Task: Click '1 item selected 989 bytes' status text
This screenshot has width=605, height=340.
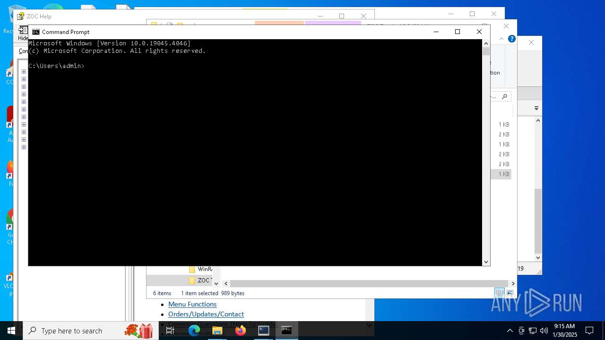Action: click(x=213, y=293)
